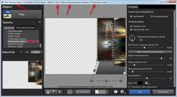Click the Расстояние смещения центра slider
177x97 pixels.
click(x=146, y=47)
